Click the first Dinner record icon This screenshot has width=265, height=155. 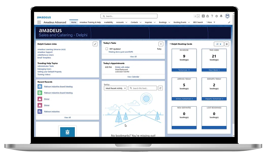[x=40, y=99]
